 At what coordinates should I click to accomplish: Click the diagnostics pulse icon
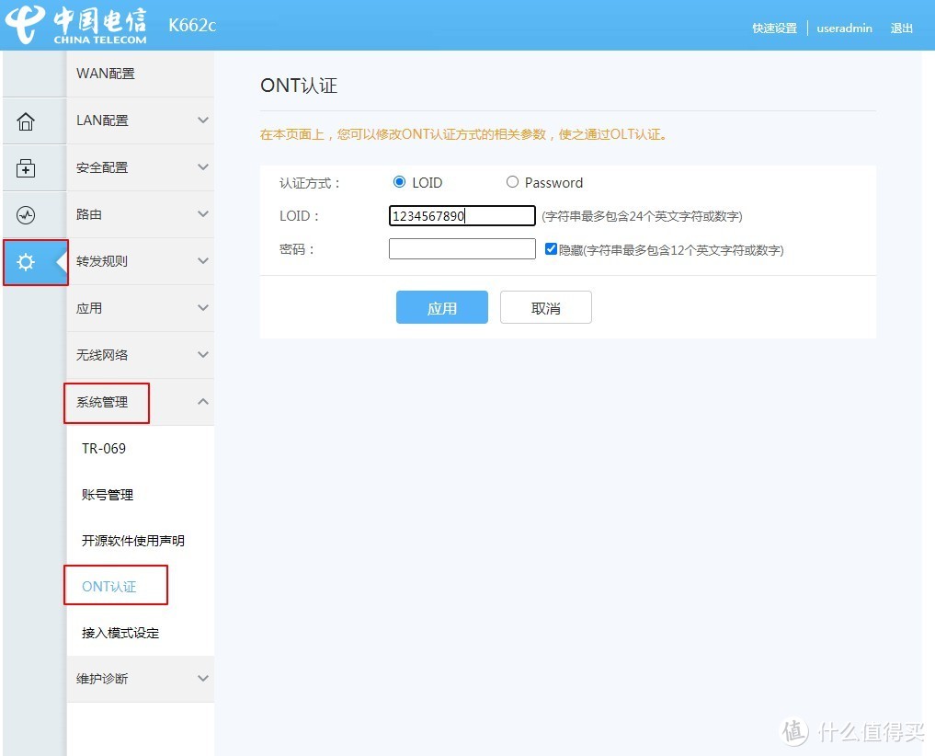pos(26,215)
